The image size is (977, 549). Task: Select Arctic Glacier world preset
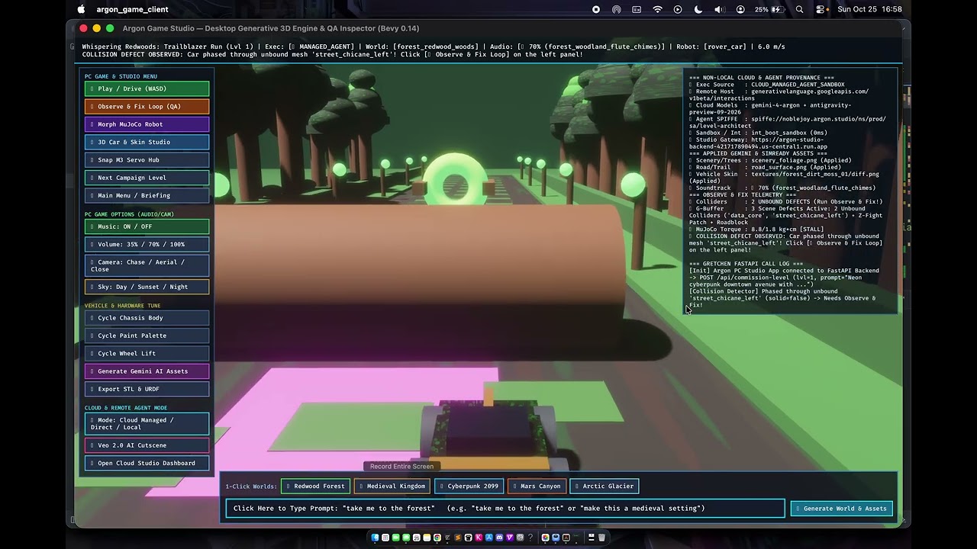(605, 486)
